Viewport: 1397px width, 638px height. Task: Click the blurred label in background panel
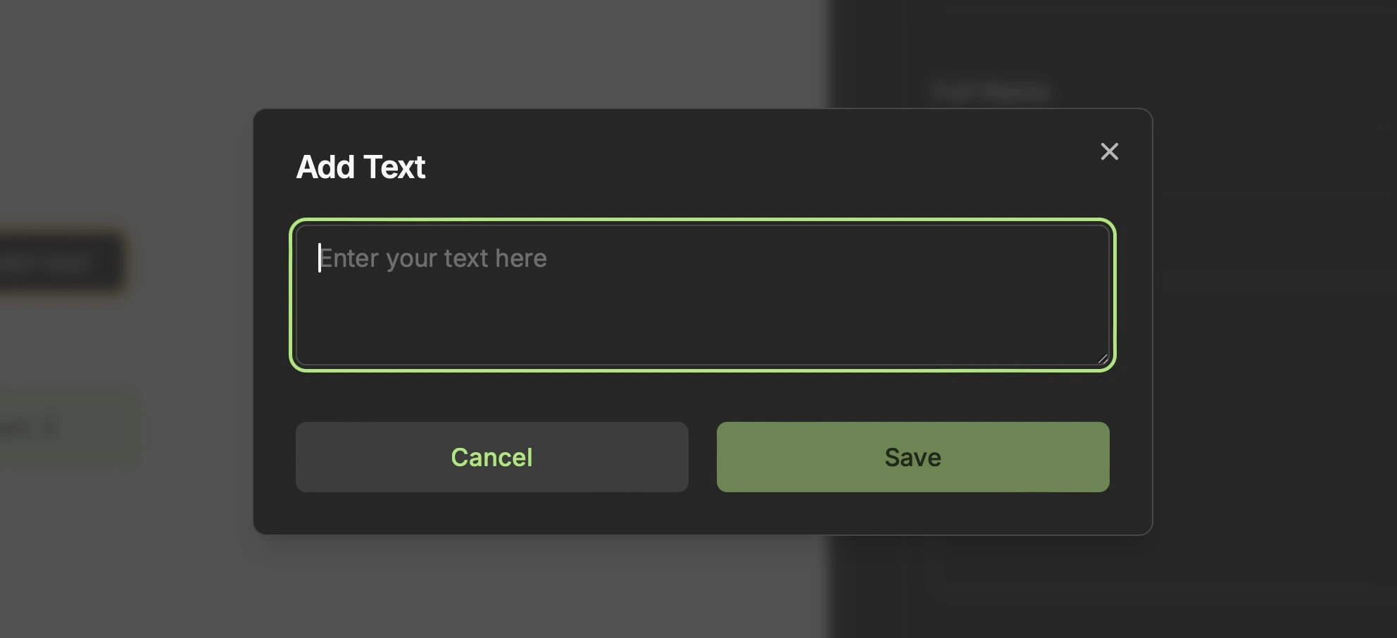(x=991, y=90)
